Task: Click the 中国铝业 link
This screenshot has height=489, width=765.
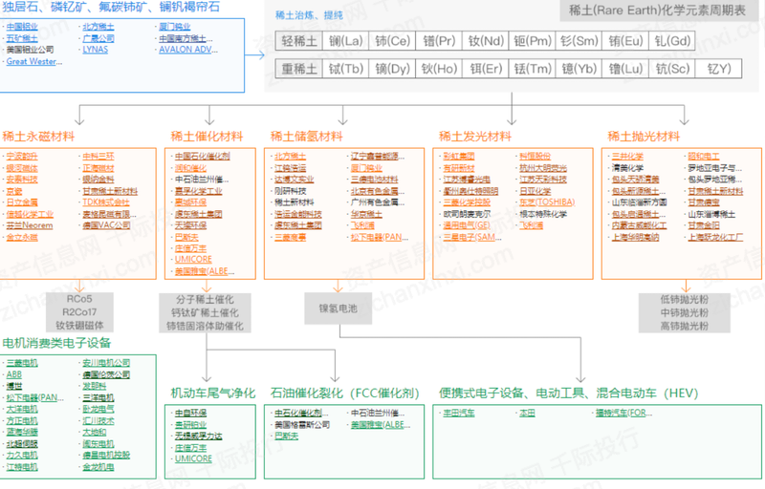Action: click(22, 27)
